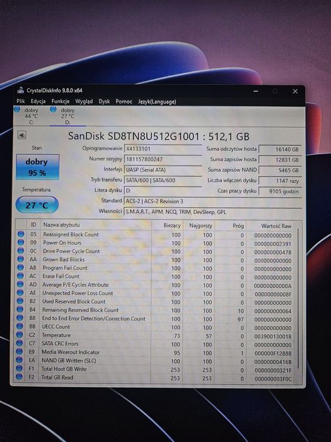Click the SanDisk SD8TN8U512G1001 model title
Image resolution: width=331 pixels, height=442 pixels.
point(159,136)
